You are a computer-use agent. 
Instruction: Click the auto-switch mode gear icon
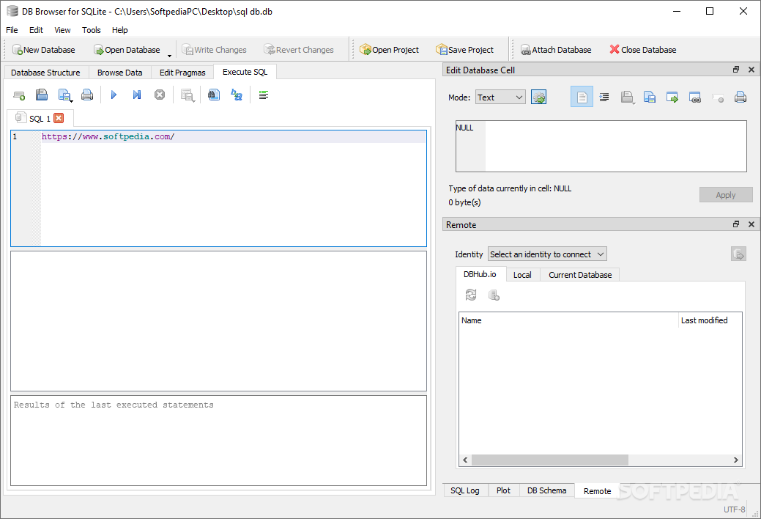point(539,97)
